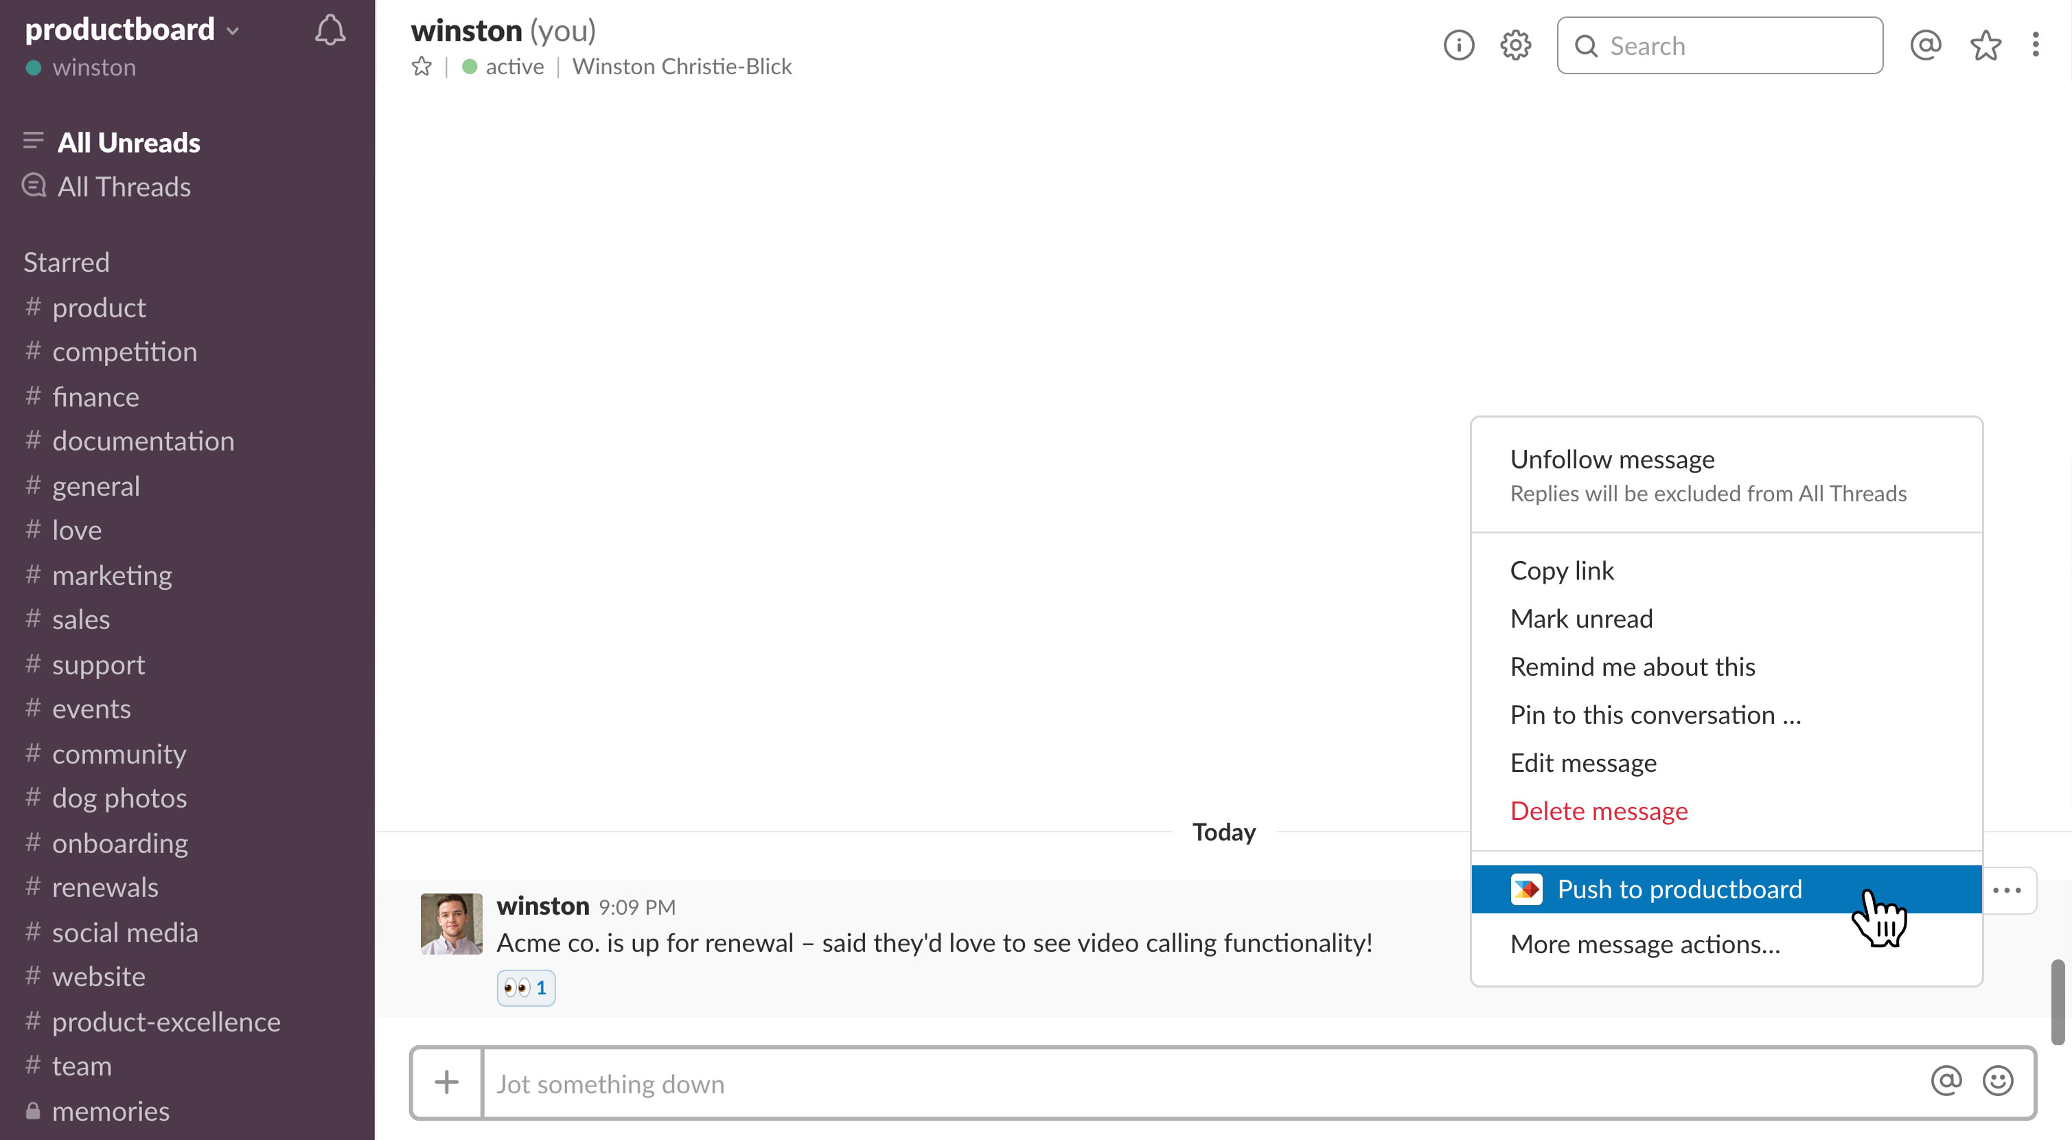Screen dimensions: 2072x1140
Task: Toggle the eyes emoji reaction
Action: click(x=526, y=988)
